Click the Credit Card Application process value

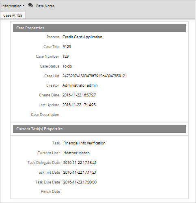[82, 37]
